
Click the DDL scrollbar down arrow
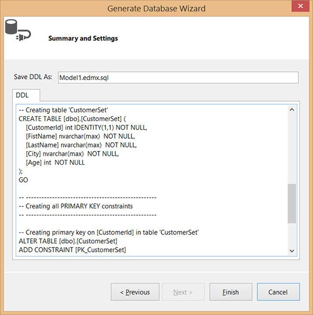(x=292, y=251)
